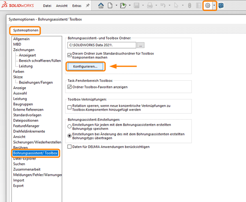Expand the Undo dropdown arrow
The width and height of the screenshot is (246, 202).
170,5
